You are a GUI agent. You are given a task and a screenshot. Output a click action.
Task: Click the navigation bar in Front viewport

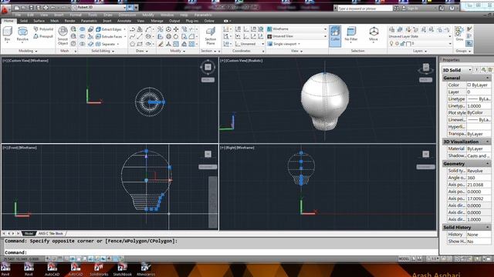click(x=213, y=202)
